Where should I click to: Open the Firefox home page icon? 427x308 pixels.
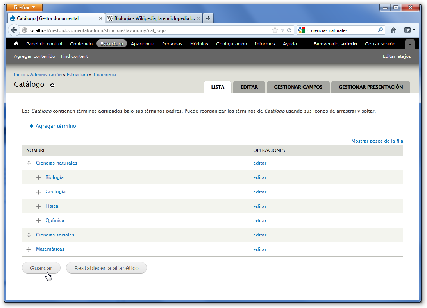pos(393,30)
